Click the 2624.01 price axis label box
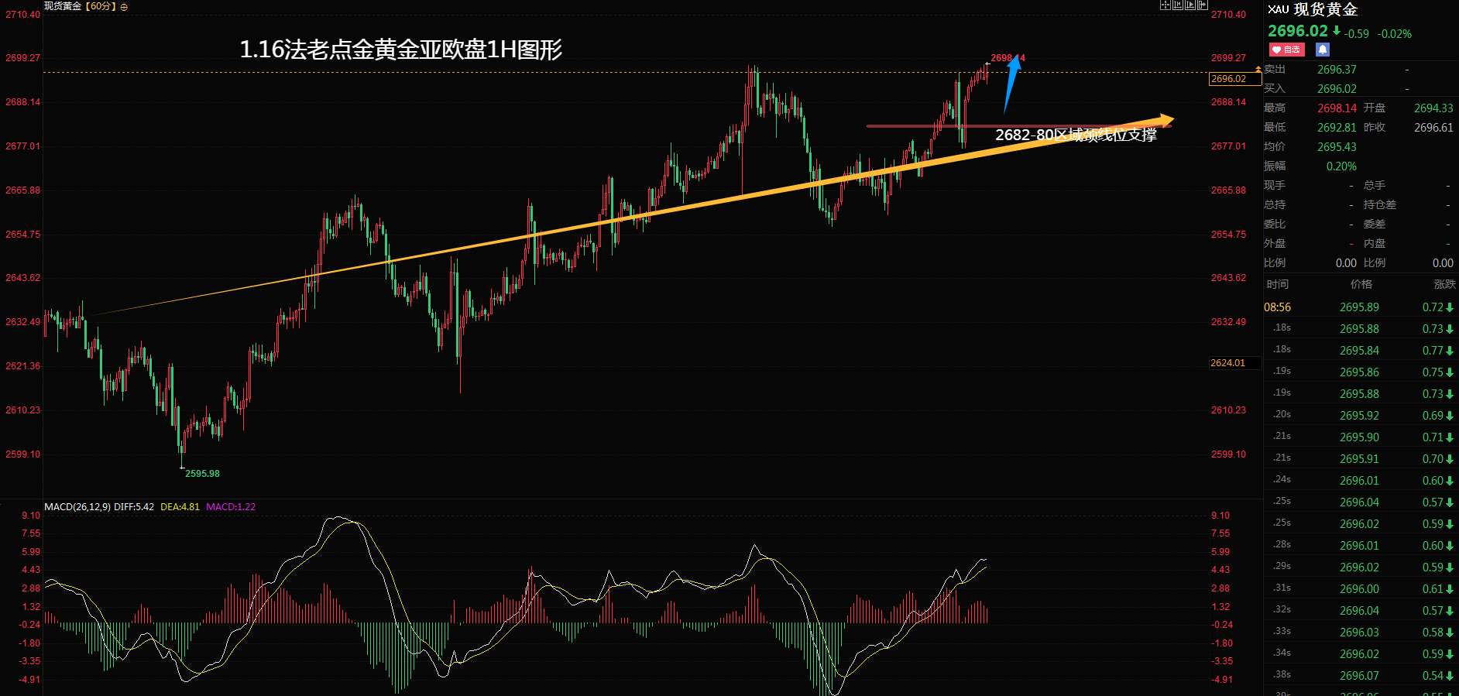Screen dimensions: 1459x696 click(1235, 363)
